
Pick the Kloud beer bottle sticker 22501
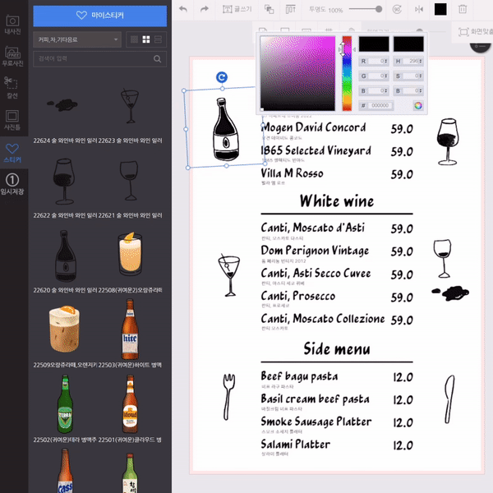pos(130,404)
